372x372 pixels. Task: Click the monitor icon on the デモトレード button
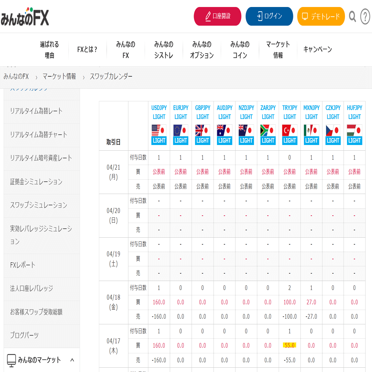304,15
